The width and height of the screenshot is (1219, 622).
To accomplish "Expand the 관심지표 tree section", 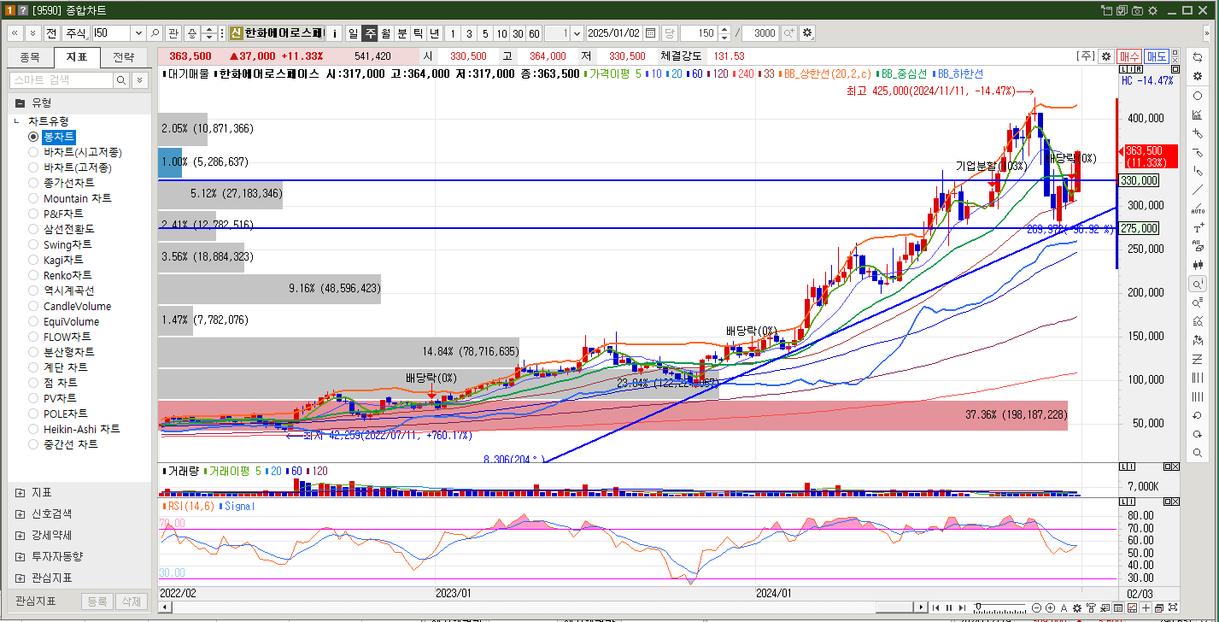I will pos(20,578).
